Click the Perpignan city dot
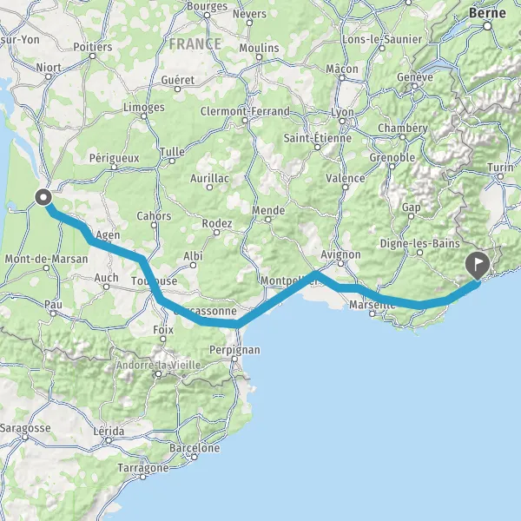Screen dimensions: 521x521 234,359
